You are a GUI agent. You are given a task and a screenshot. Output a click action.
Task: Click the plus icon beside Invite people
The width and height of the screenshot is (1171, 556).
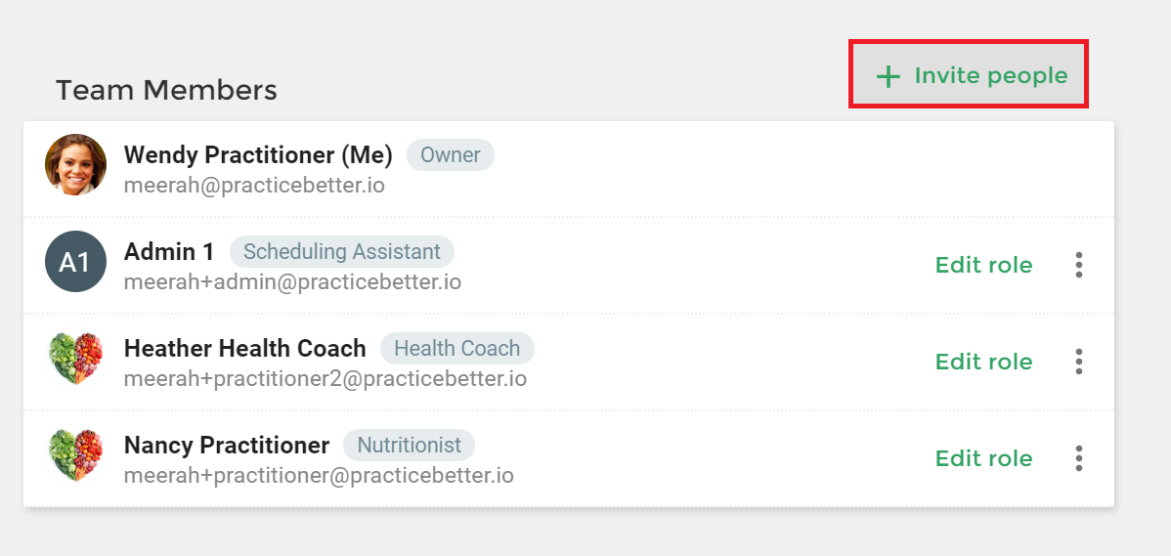888,76
